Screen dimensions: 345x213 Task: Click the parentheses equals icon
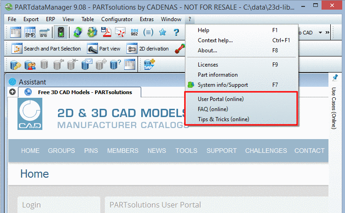[x=148, y=33]
